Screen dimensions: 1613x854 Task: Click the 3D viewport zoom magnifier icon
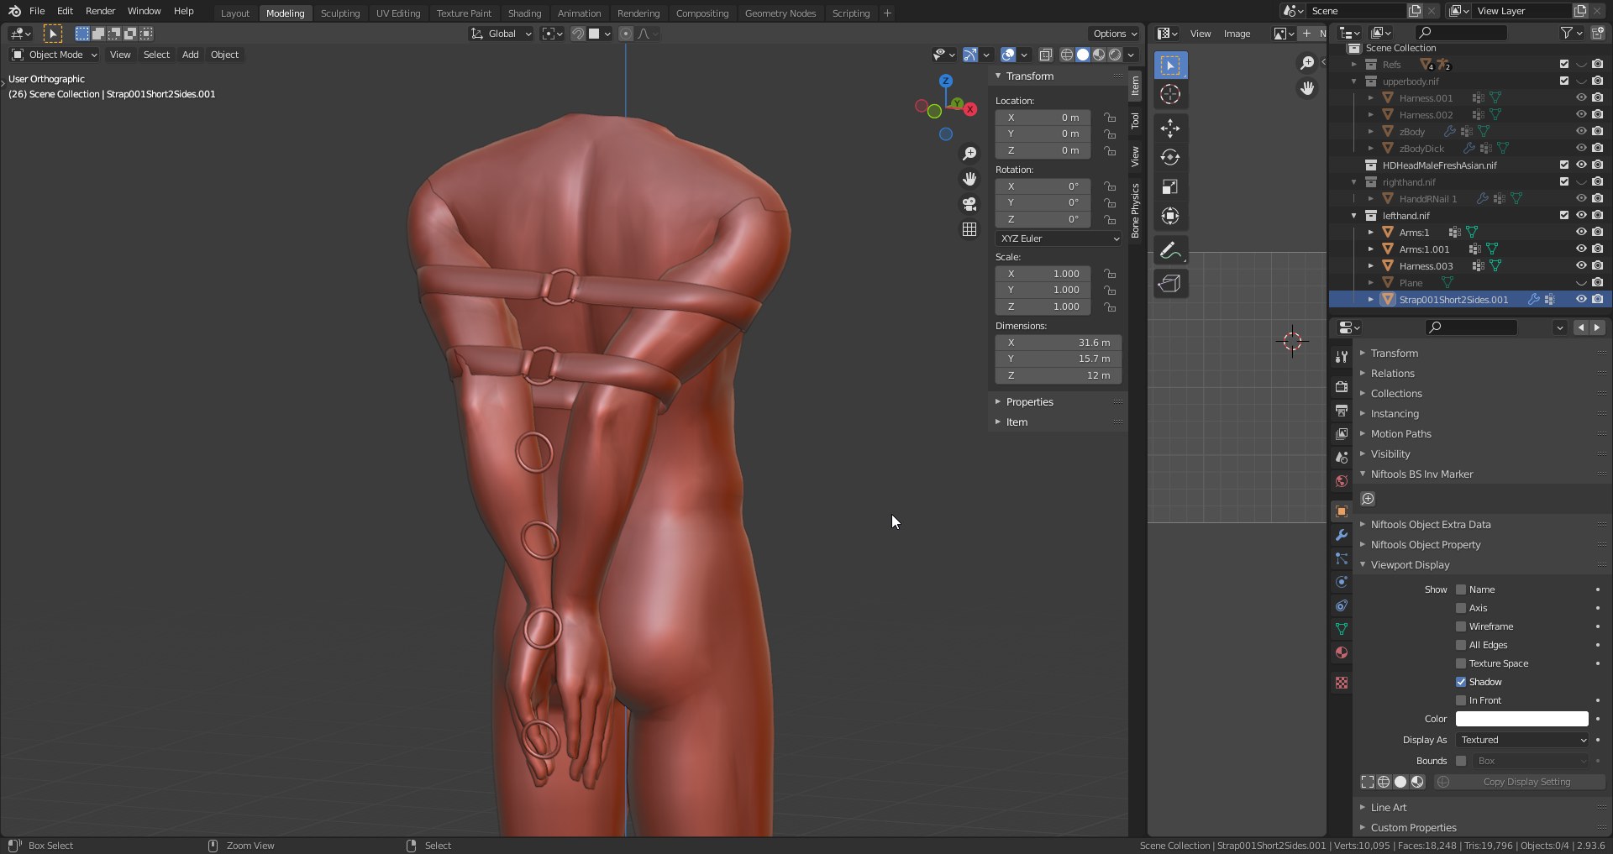(969, 154)
